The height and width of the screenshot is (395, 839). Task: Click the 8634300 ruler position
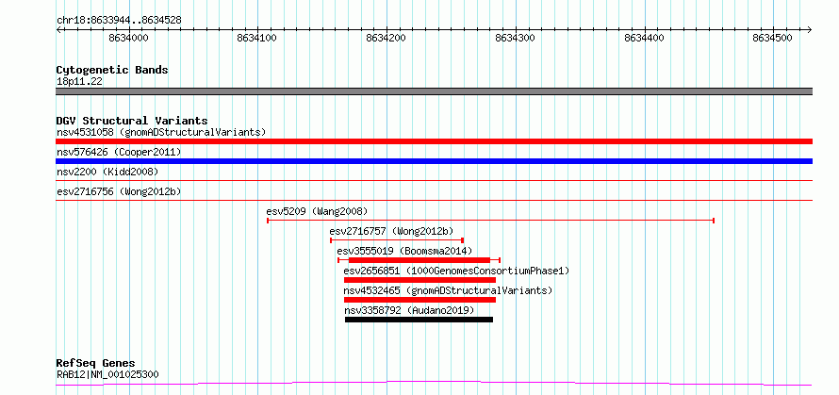516,38
